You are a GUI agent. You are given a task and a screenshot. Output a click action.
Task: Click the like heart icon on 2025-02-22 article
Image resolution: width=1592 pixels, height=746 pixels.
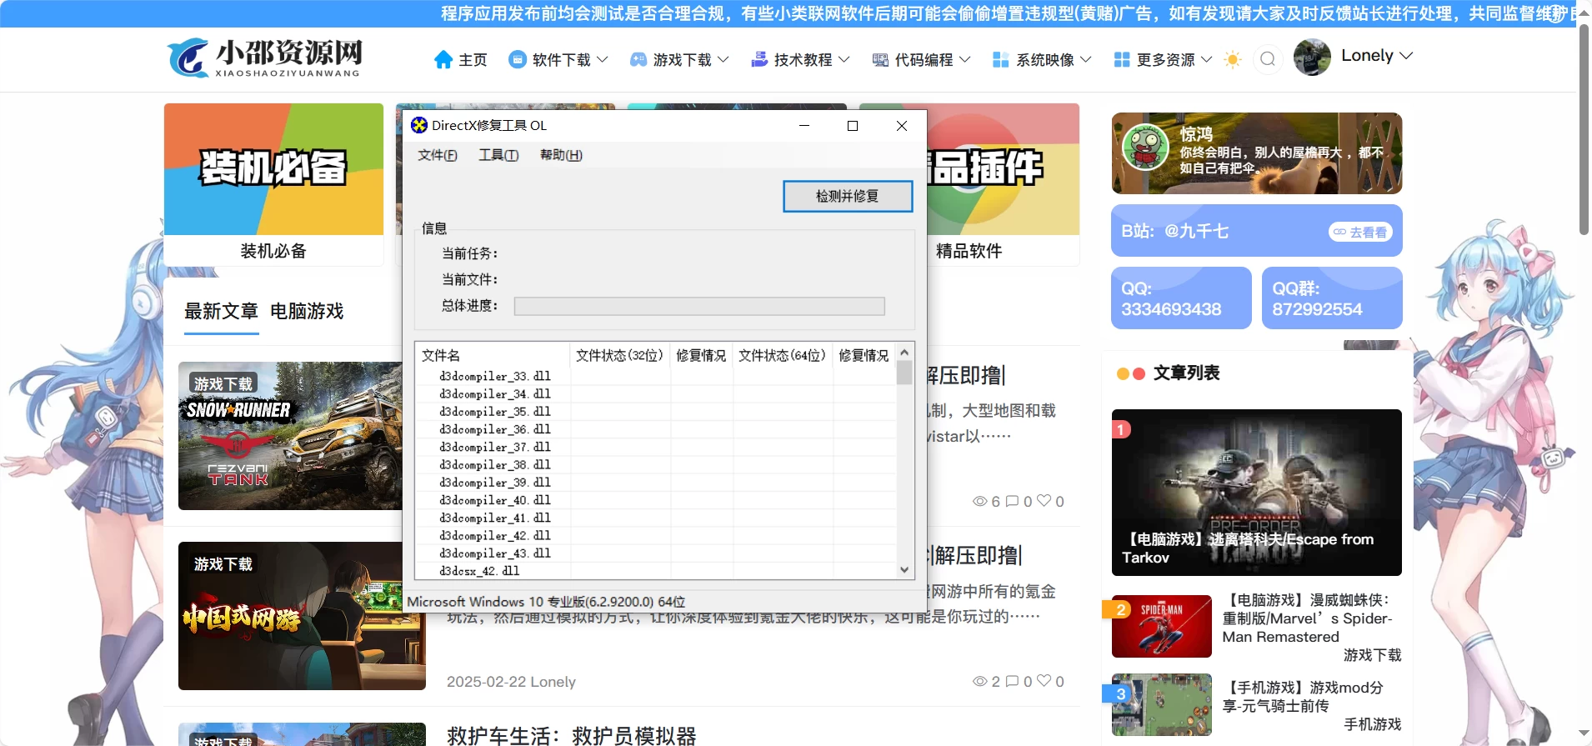[1044, 680]
